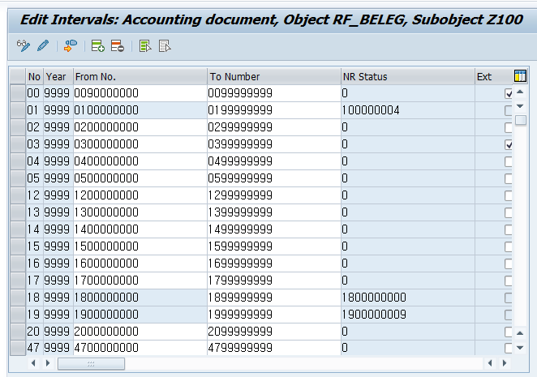The width and height of the screenshot is (537, 377).
Task: Click the left horizontal scroll left arrow
Action: click(x=33, y=363)
